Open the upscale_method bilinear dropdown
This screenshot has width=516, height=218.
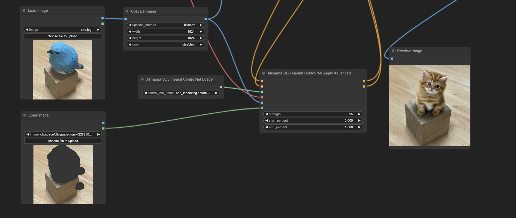pos(165,25)
